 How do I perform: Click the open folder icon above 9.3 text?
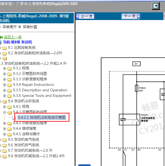(5, 58)
